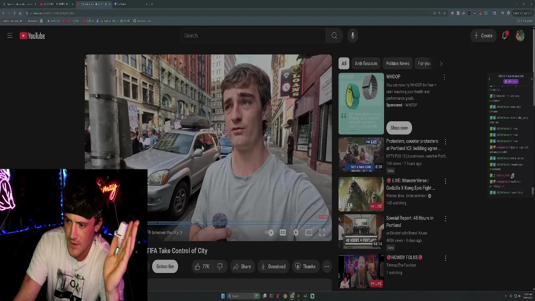This screenshot has width=535, height=301.
Task: Switch to the fourth browser tab
Action: pyautogui.click(x=130, y=4)
